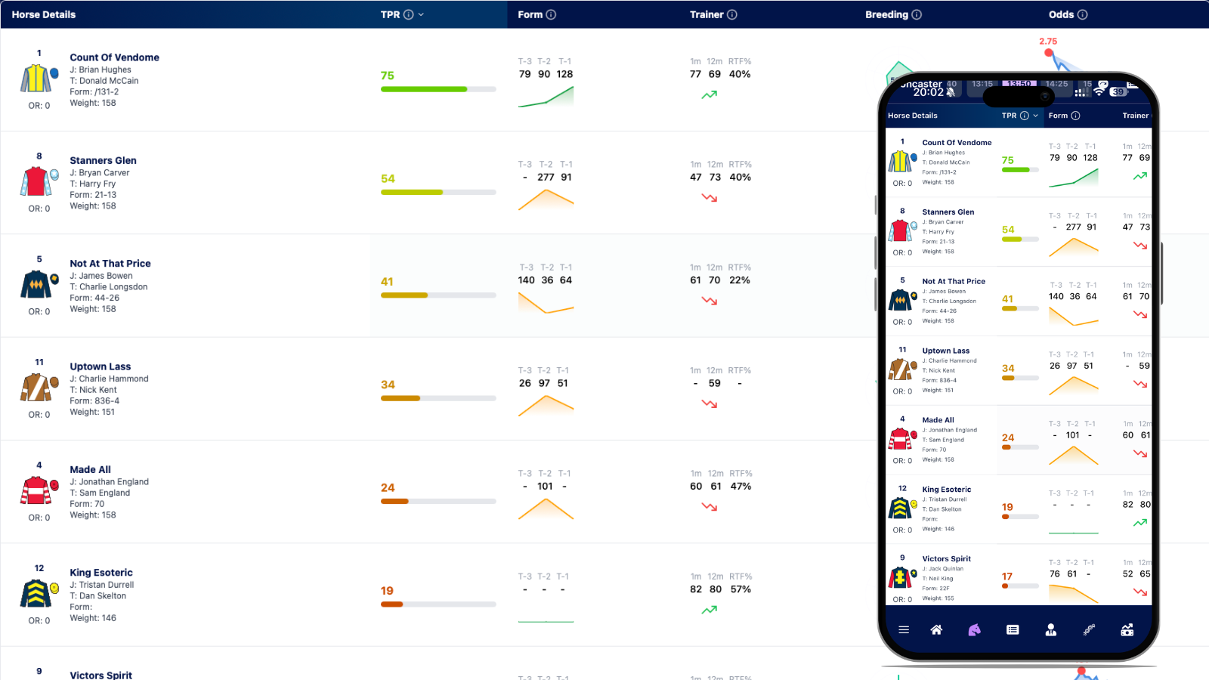Click the info icon beside Trainer header
The width and height of the screenshot is (1209, 680).
(731, 14)
